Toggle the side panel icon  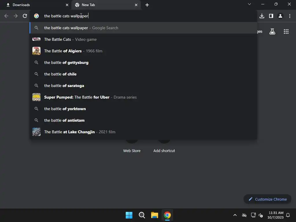point(271,16)
